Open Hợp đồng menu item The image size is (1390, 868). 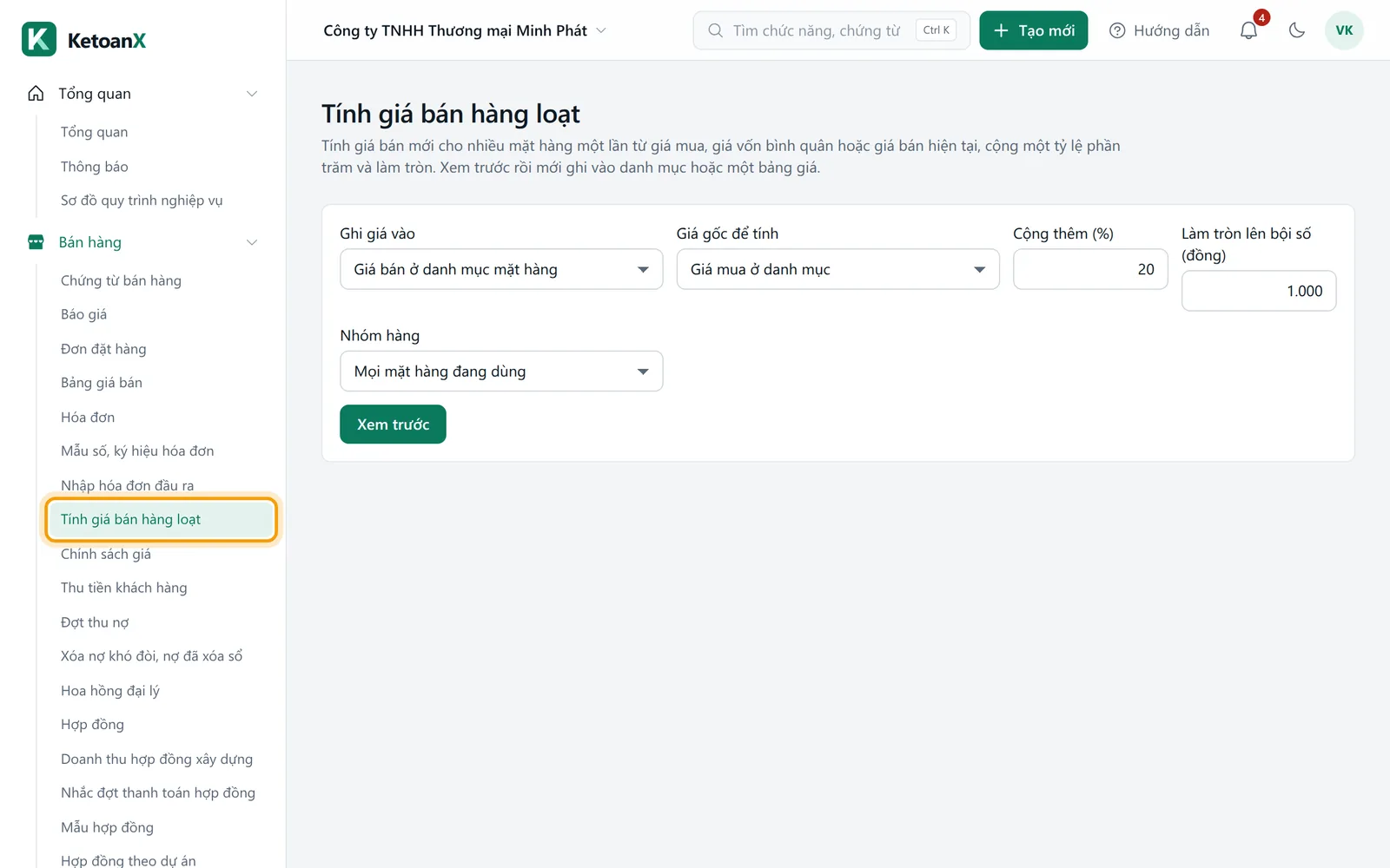coord(92,725)
